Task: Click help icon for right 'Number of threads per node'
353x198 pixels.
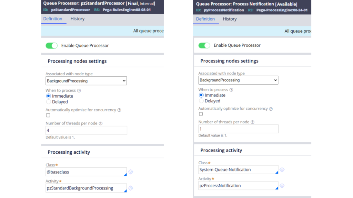Action: [253, 122]
